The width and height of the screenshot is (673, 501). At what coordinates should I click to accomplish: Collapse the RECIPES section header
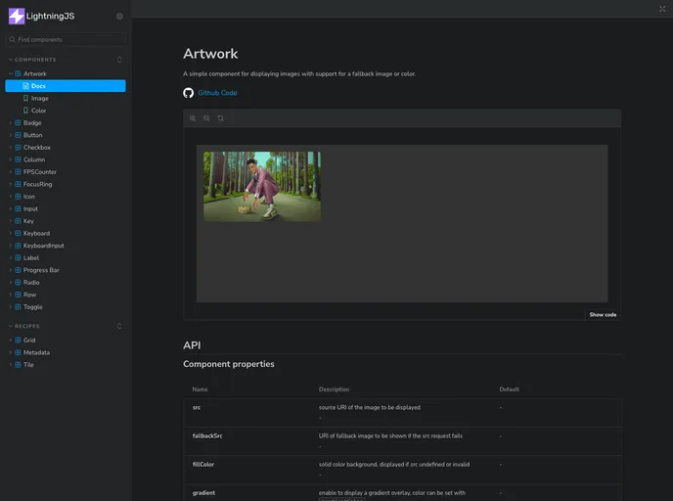(x=24, y=326)
